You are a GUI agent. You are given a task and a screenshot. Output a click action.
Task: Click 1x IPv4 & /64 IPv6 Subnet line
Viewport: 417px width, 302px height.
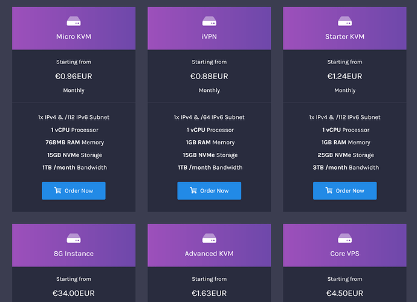(209, 117)
